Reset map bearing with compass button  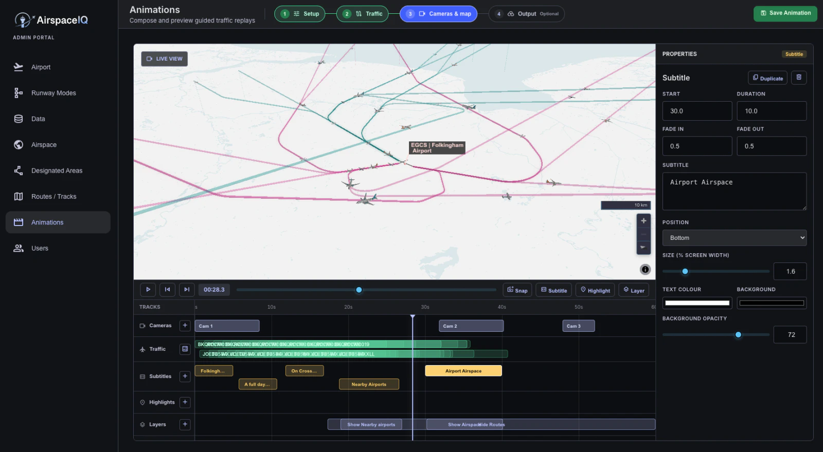tap(643, 248)
